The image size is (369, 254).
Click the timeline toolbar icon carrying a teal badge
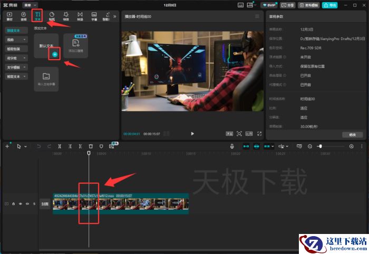(112, 146)
